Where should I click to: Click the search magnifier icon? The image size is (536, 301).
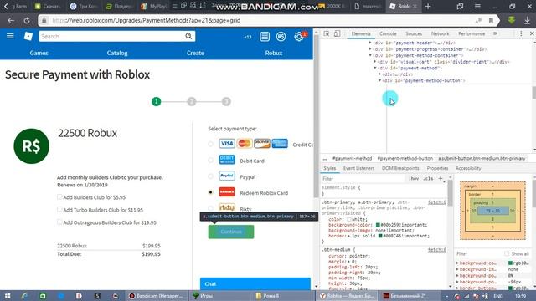188,36
